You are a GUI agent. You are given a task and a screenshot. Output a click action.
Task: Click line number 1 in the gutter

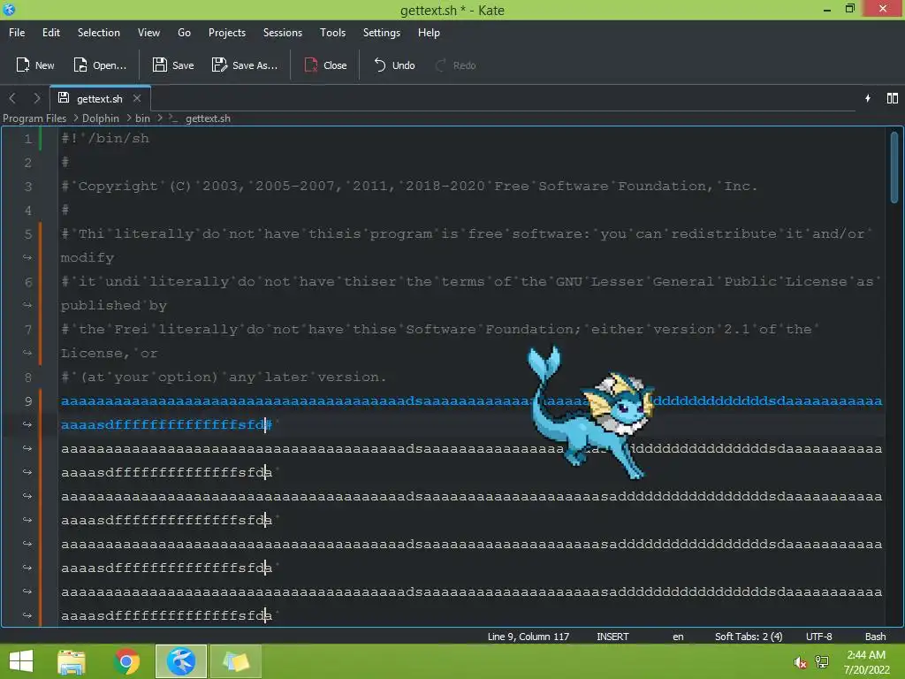(x=27, y=139)
